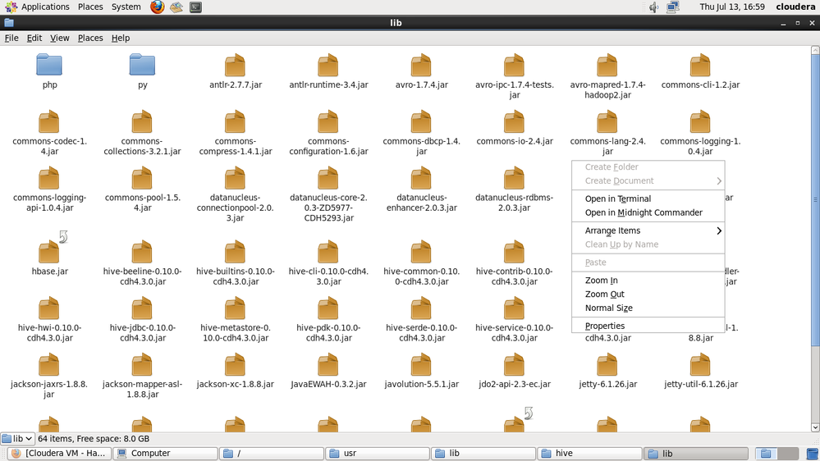This screenshot has height=461, width=820.
Task: Choose Open in Terminal from context menu
Action: [x=617, y=199]
